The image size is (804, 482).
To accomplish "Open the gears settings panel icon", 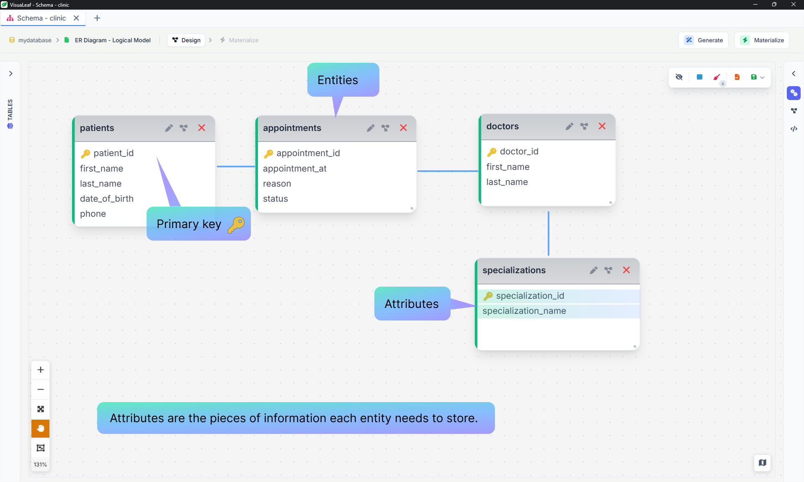I will [794, 93].
